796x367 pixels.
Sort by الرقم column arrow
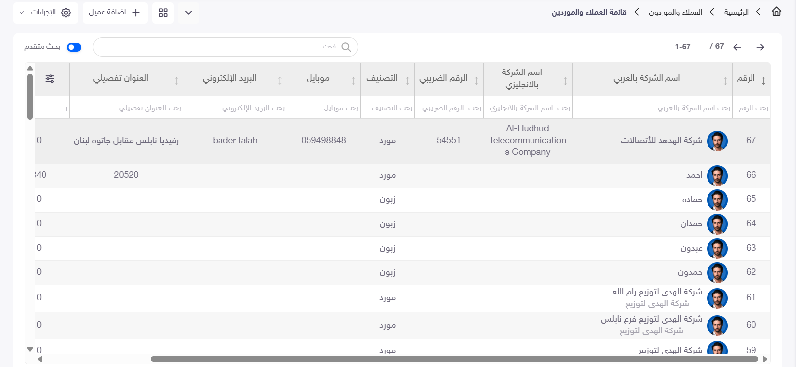click(x=763, y=80)
